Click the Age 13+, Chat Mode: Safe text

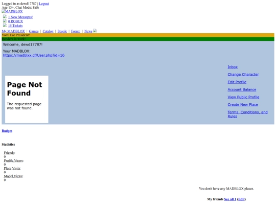click(20, 7)
